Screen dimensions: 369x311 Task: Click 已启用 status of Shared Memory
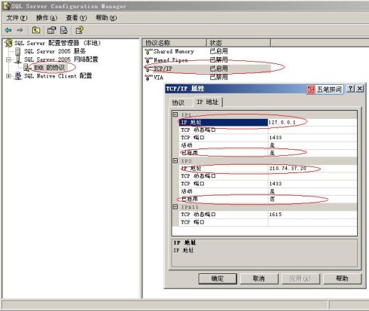(x=218, y=51)
